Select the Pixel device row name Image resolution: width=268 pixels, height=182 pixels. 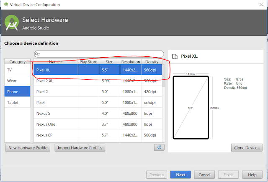(x=40, y=102)
